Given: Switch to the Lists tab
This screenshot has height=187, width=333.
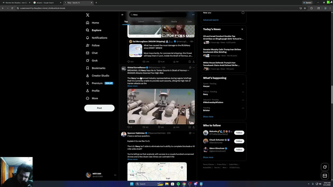Looking at the screenshot, I should pos(189,22).
